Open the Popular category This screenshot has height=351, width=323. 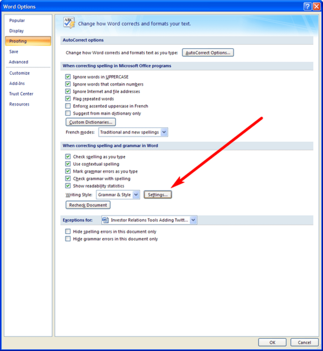coord(17,20)
